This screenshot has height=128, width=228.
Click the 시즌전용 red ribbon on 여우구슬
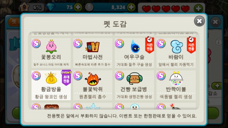(150, 45)
